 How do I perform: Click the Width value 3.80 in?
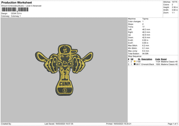pos(175,10)
